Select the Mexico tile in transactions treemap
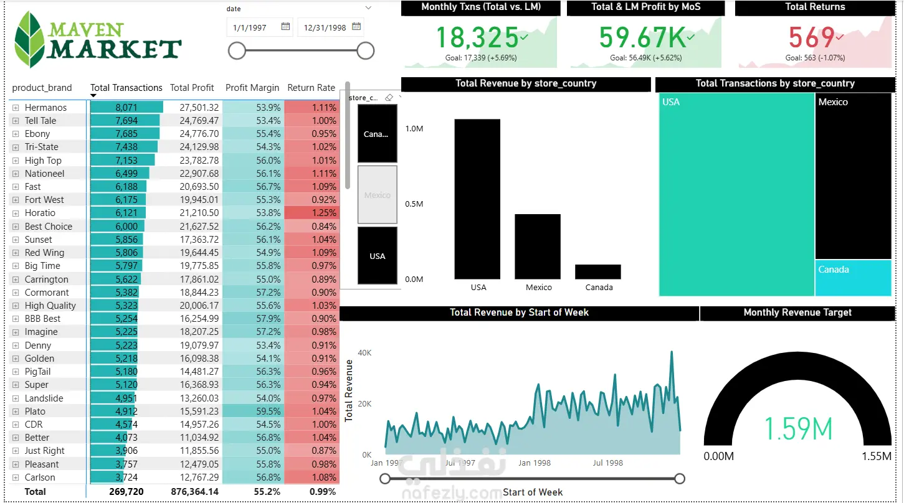The width and height of the screenshot is (904, 503). (x=854, y=176)
